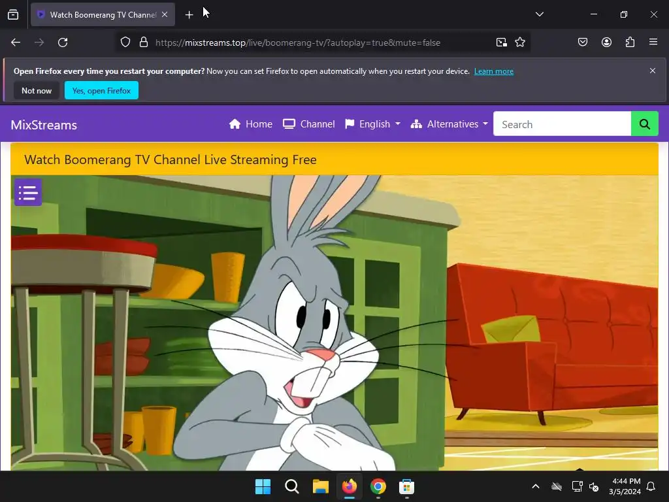Viewport: 669px width, 502px height.
Task: Reload the current page
Action: [63, 42]
